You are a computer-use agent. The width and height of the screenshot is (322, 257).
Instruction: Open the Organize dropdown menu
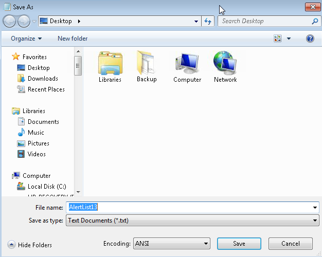(x=26, y=39)
